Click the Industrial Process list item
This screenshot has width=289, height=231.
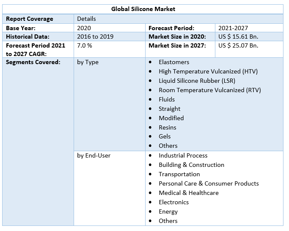click(x=183, y=155)
